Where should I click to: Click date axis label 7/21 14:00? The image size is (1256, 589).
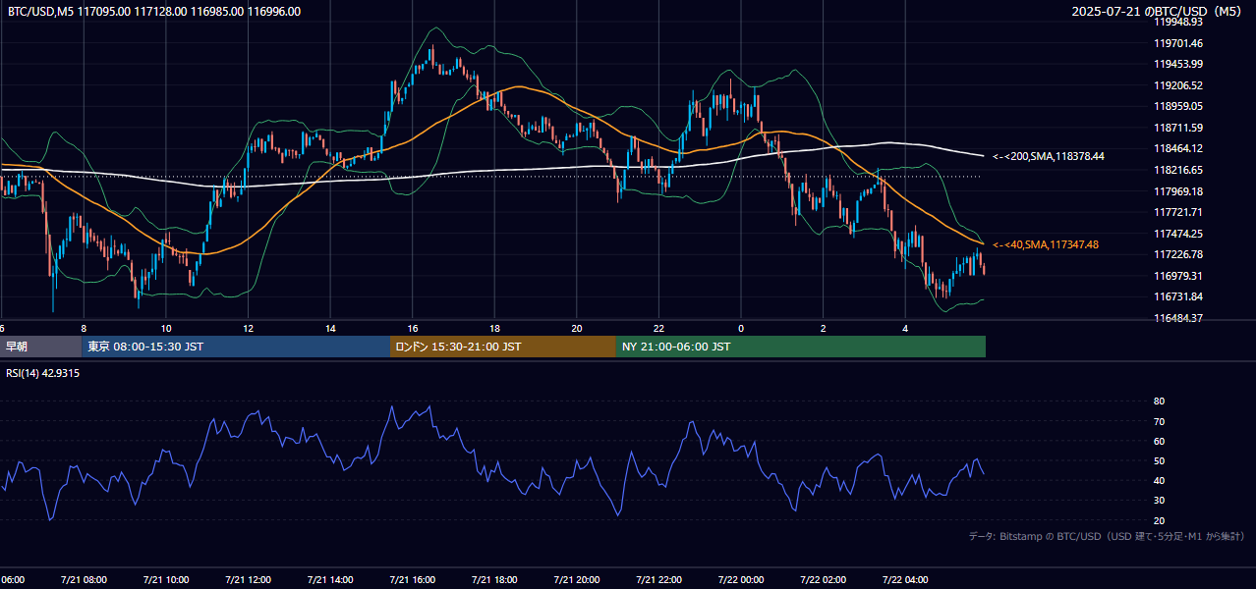(330, 579)
